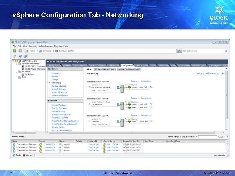Click the Requested Start Time sort arrow
Image resolution: width=235 pixels, height=176 pixels.
[141, 141]
